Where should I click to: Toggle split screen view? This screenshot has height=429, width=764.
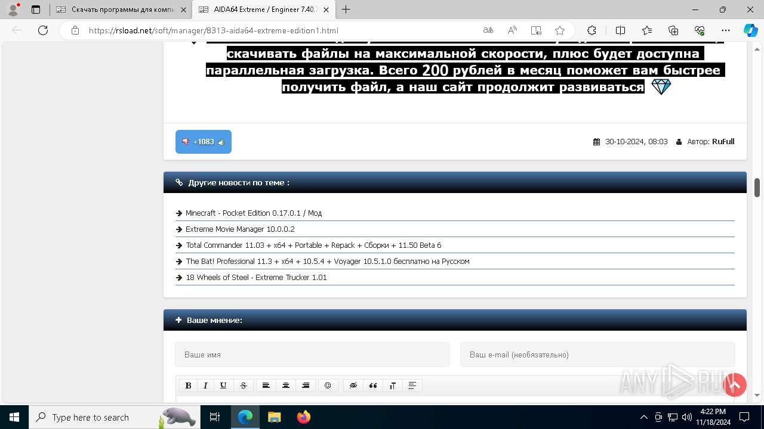[620, 30]
